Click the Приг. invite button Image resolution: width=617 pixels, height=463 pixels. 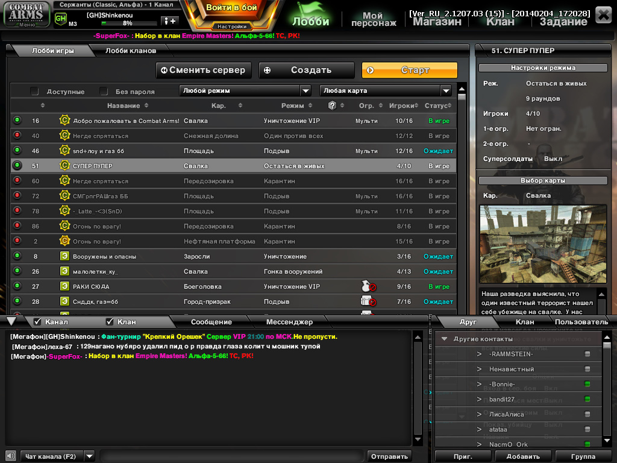point(463,456)
